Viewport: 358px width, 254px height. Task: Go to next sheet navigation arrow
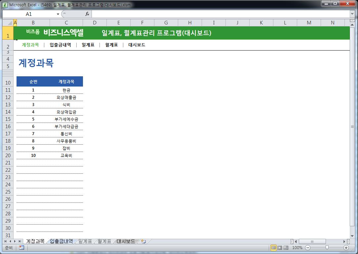[15, 241]
